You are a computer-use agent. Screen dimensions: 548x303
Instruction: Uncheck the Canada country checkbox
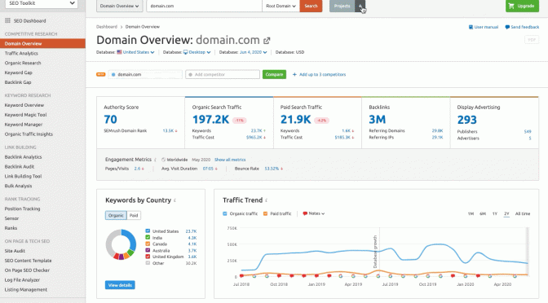click(148, 244)
